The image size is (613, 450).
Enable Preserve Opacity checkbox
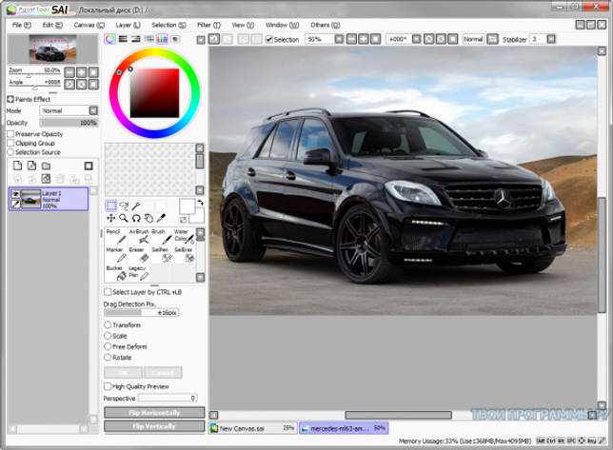(x=10, y=134)
